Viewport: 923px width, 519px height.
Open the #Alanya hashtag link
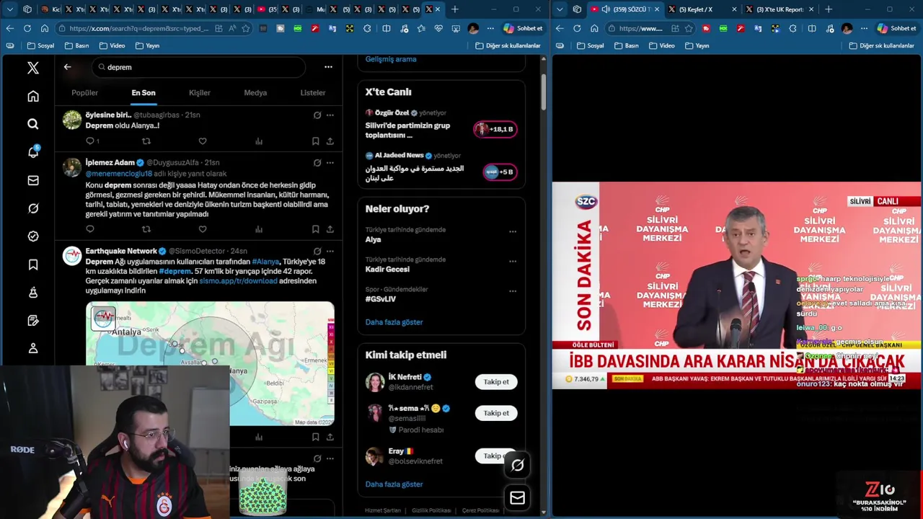coord(265,262)
